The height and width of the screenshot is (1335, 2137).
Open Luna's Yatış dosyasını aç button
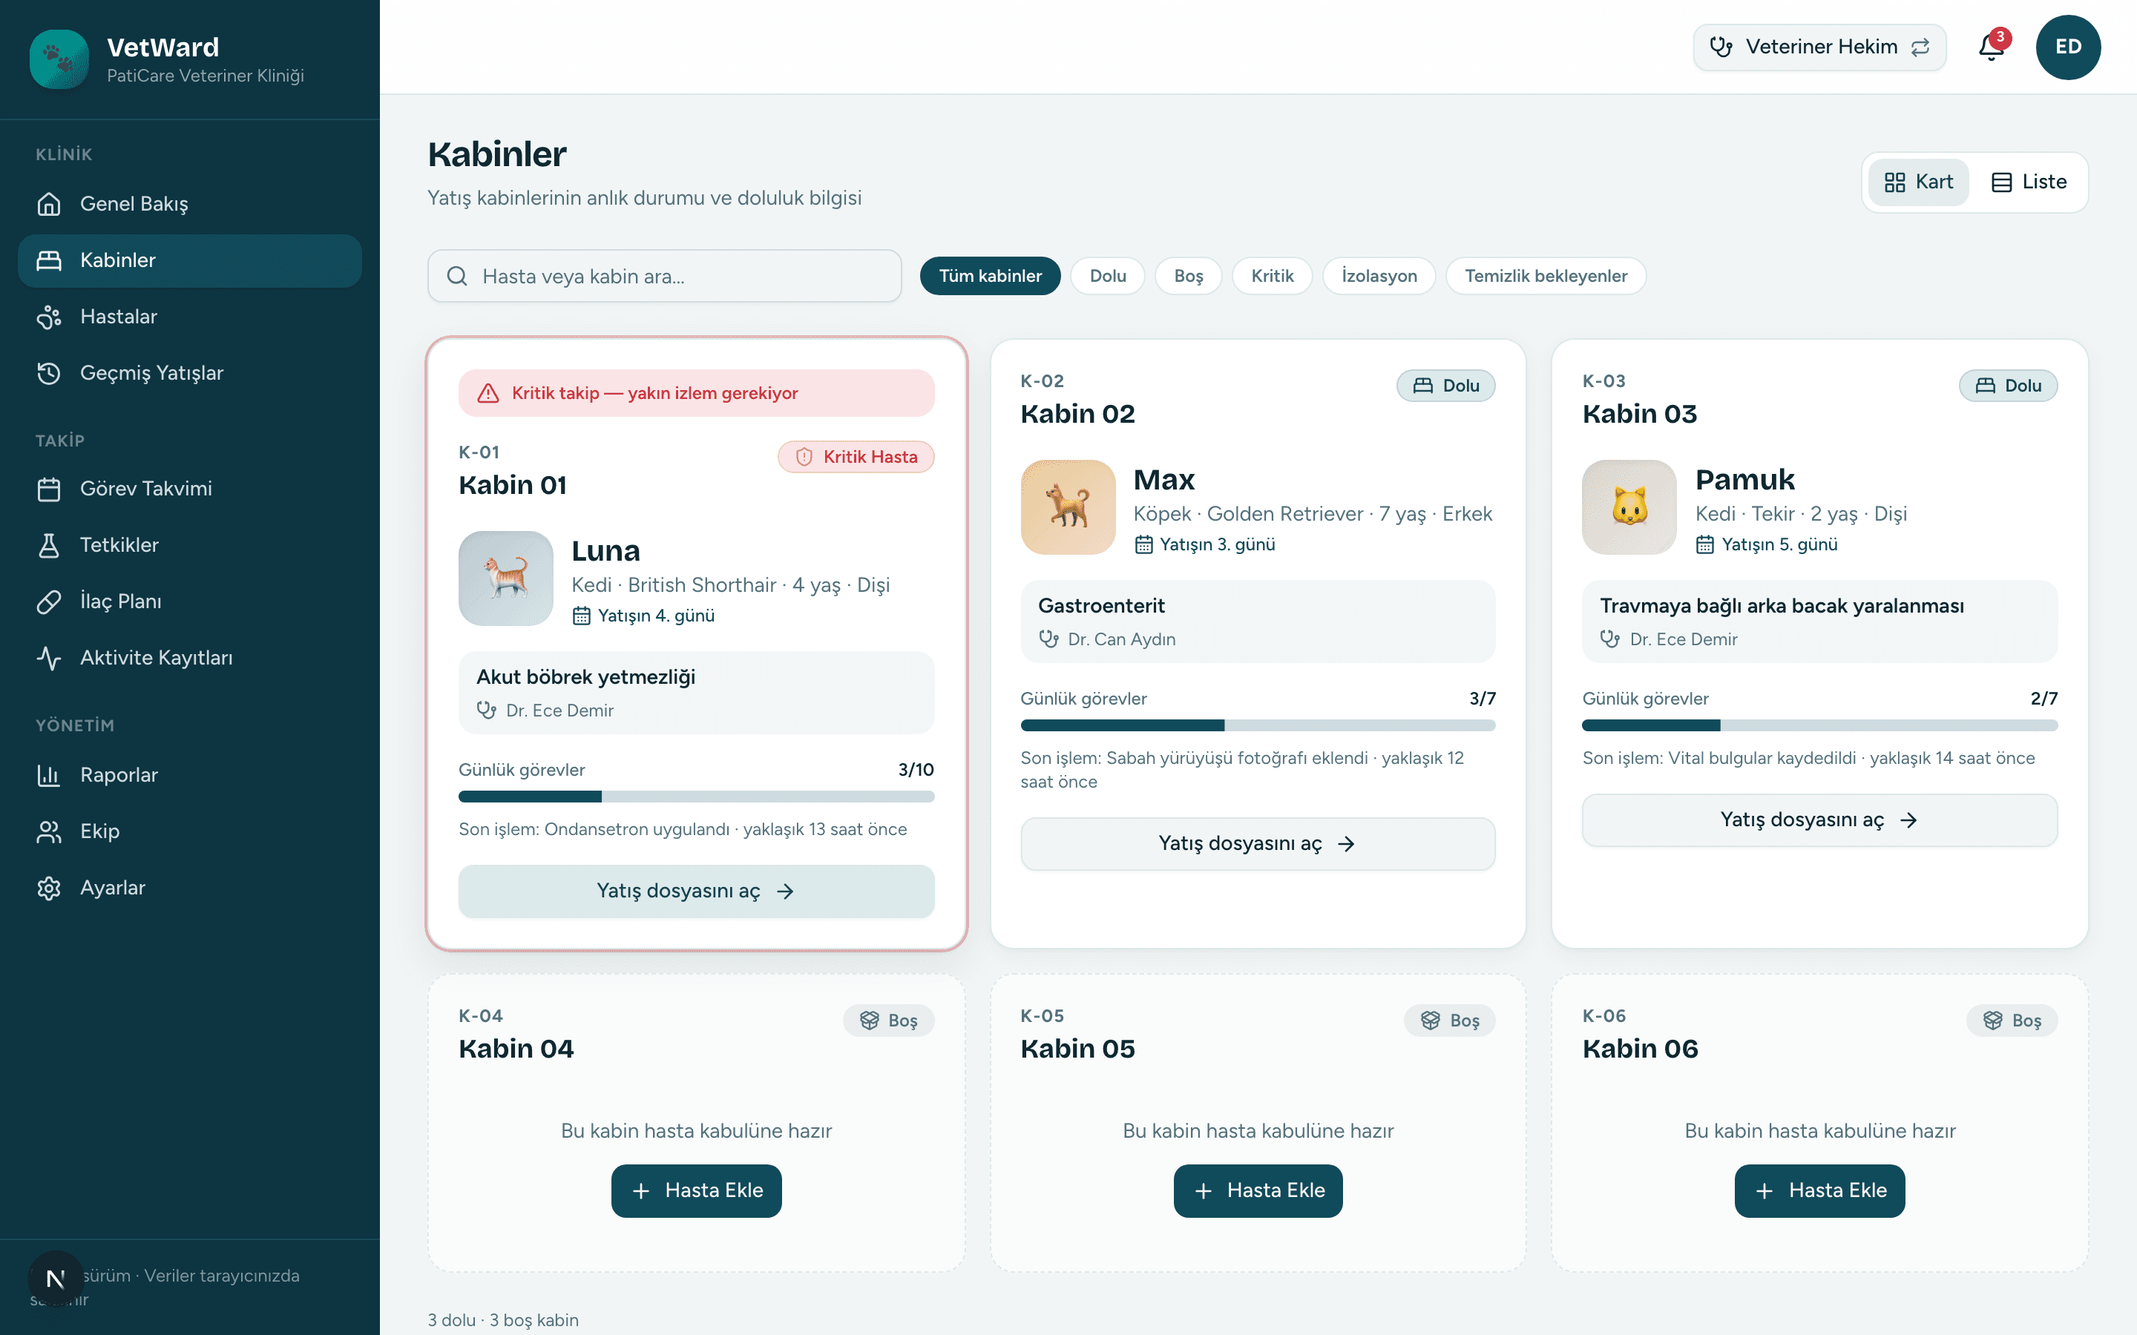(696, 891)
